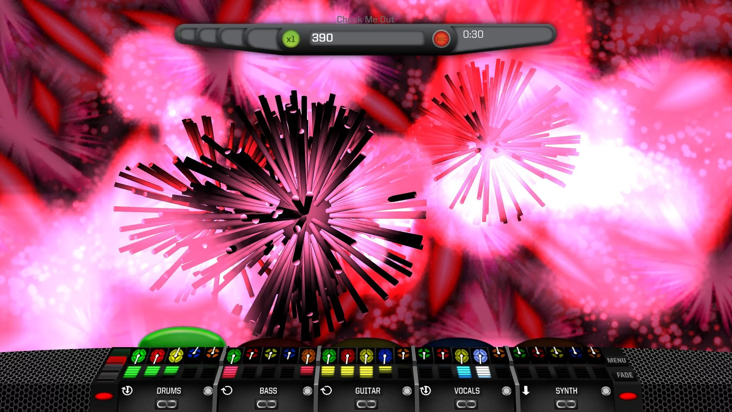
Task: Toggle the Vocals infinity loop button
Action: coord(466,404)
